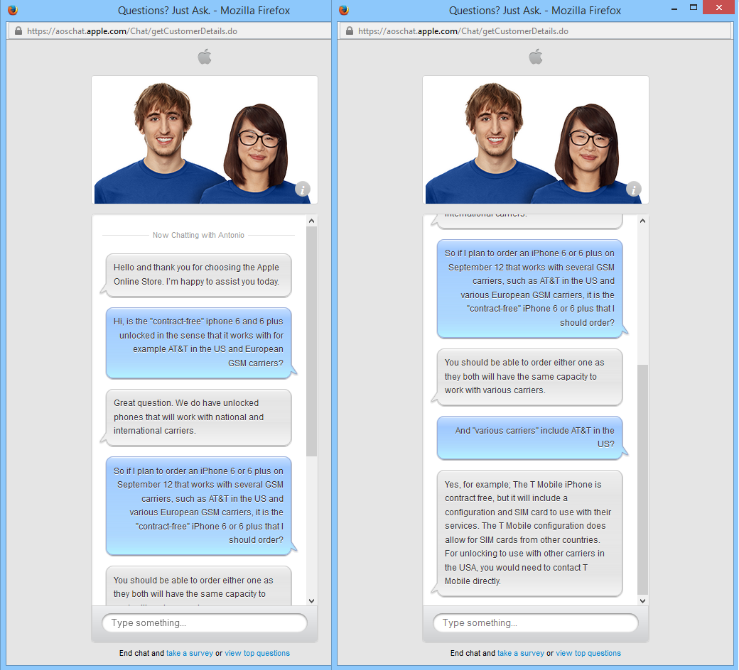Click the staff photo in the right window
739x670 pixels.
[536, 140]
